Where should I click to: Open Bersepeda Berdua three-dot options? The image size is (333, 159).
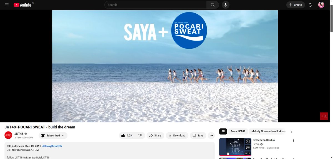pos(294,141)
